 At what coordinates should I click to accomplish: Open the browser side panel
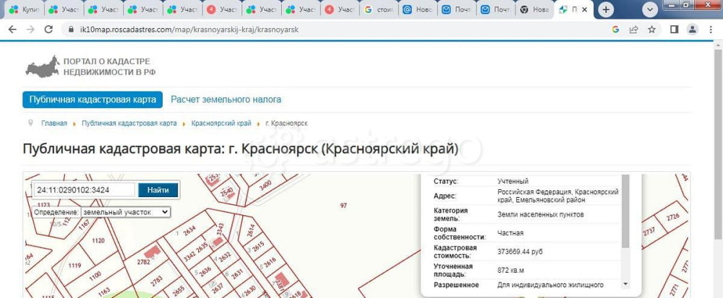click(x=674, y=30)
